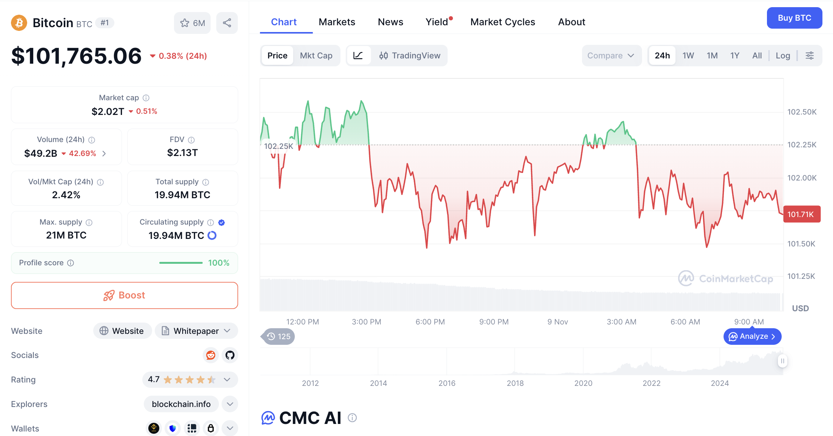Image resolution: width=833 pixels, height=436 pixels.
Task: Open the Compare dropdown
Action: pos(611,56)
